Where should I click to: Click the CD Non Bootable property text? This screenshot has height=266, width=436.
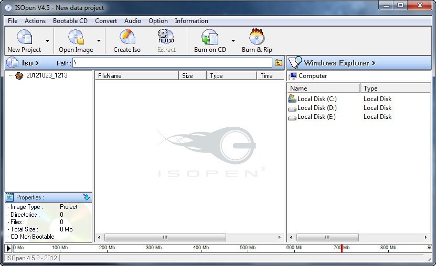pyautogui.click(x=31, y=237)
